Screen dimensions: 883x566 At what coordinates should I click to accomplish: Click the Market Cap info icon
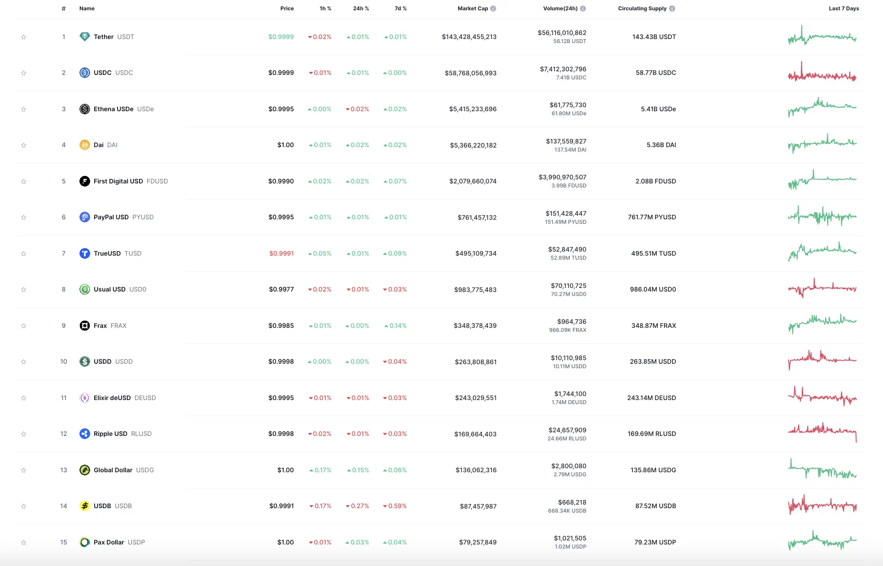click(493, 9)
